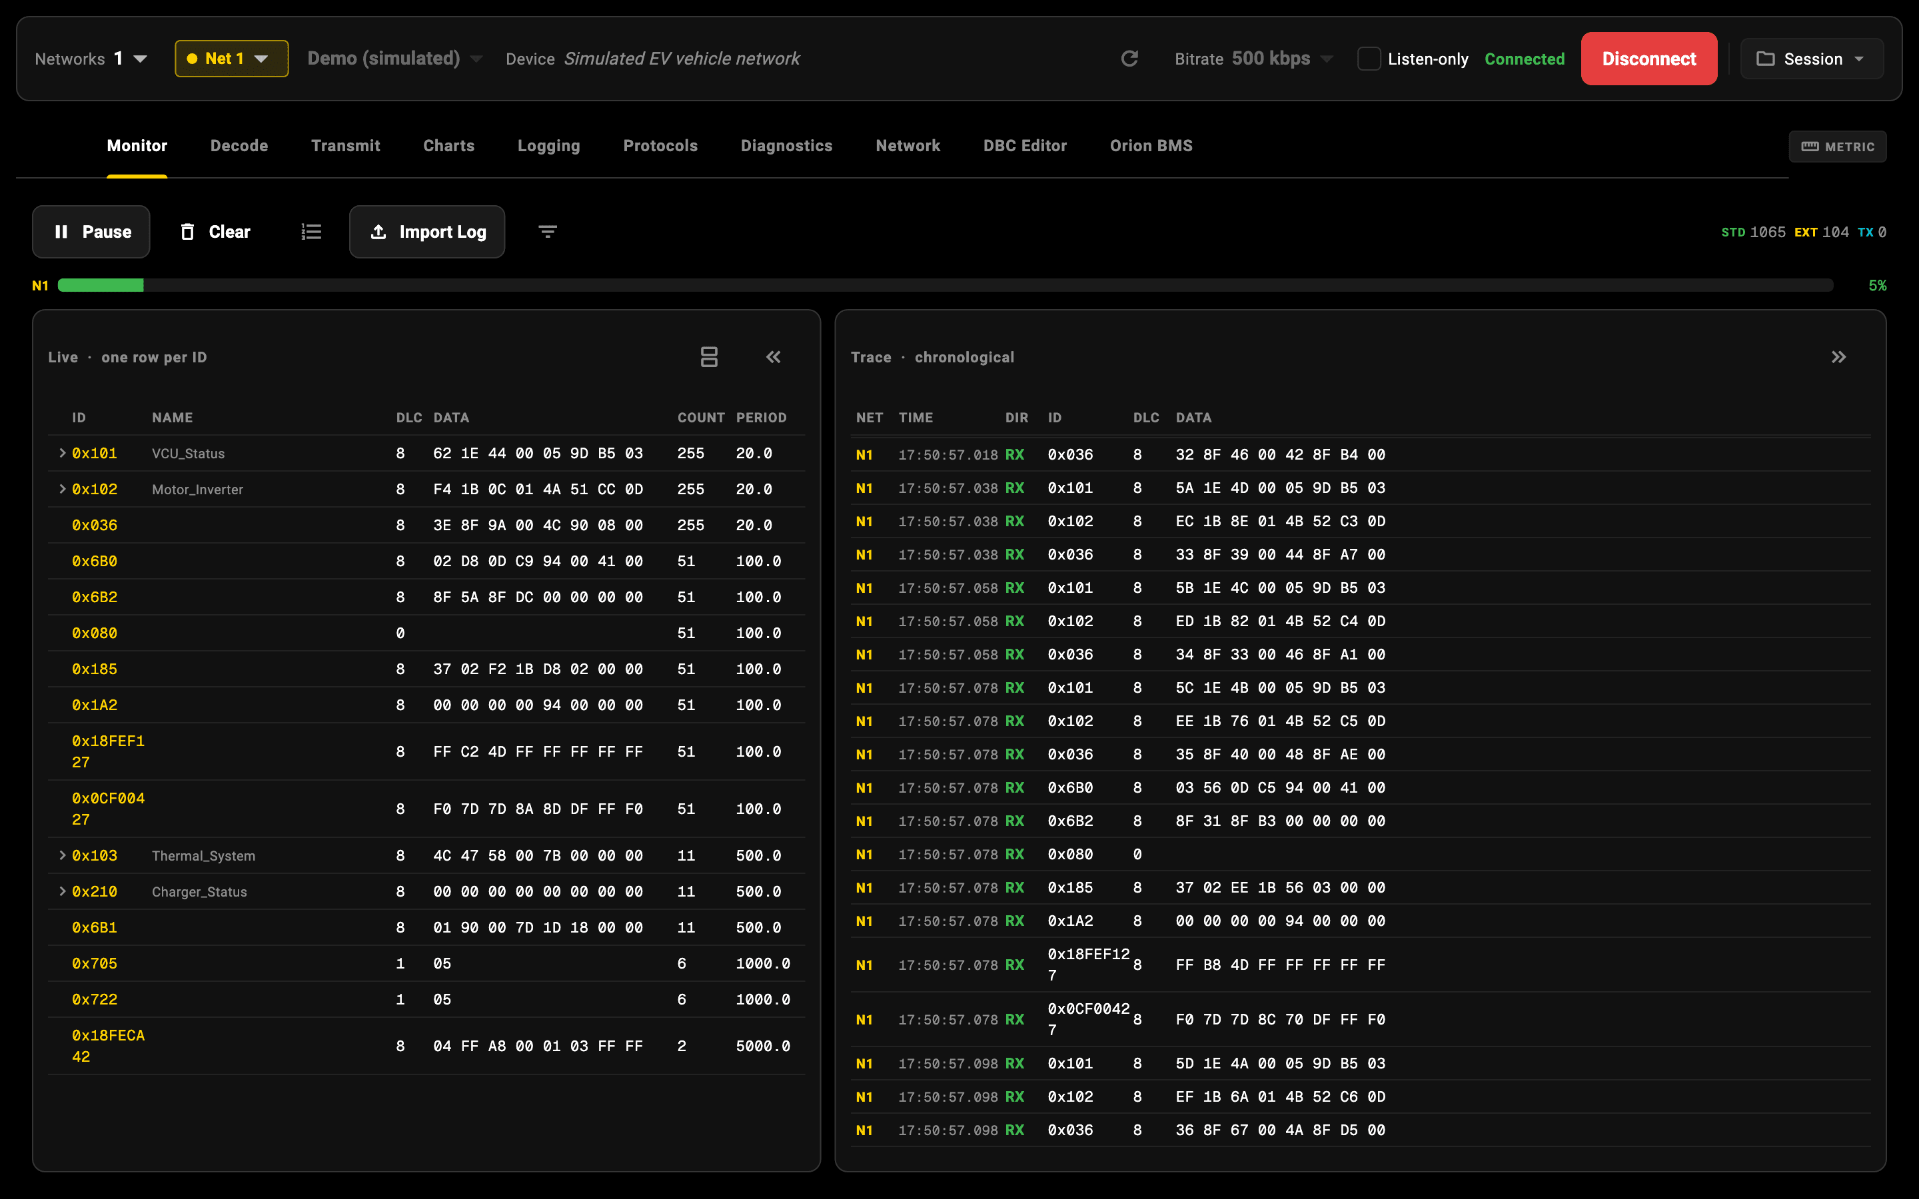Select the 0x185 live row
The height and width of the screenshot is (1199, 1919).
(x=426, y=669)
